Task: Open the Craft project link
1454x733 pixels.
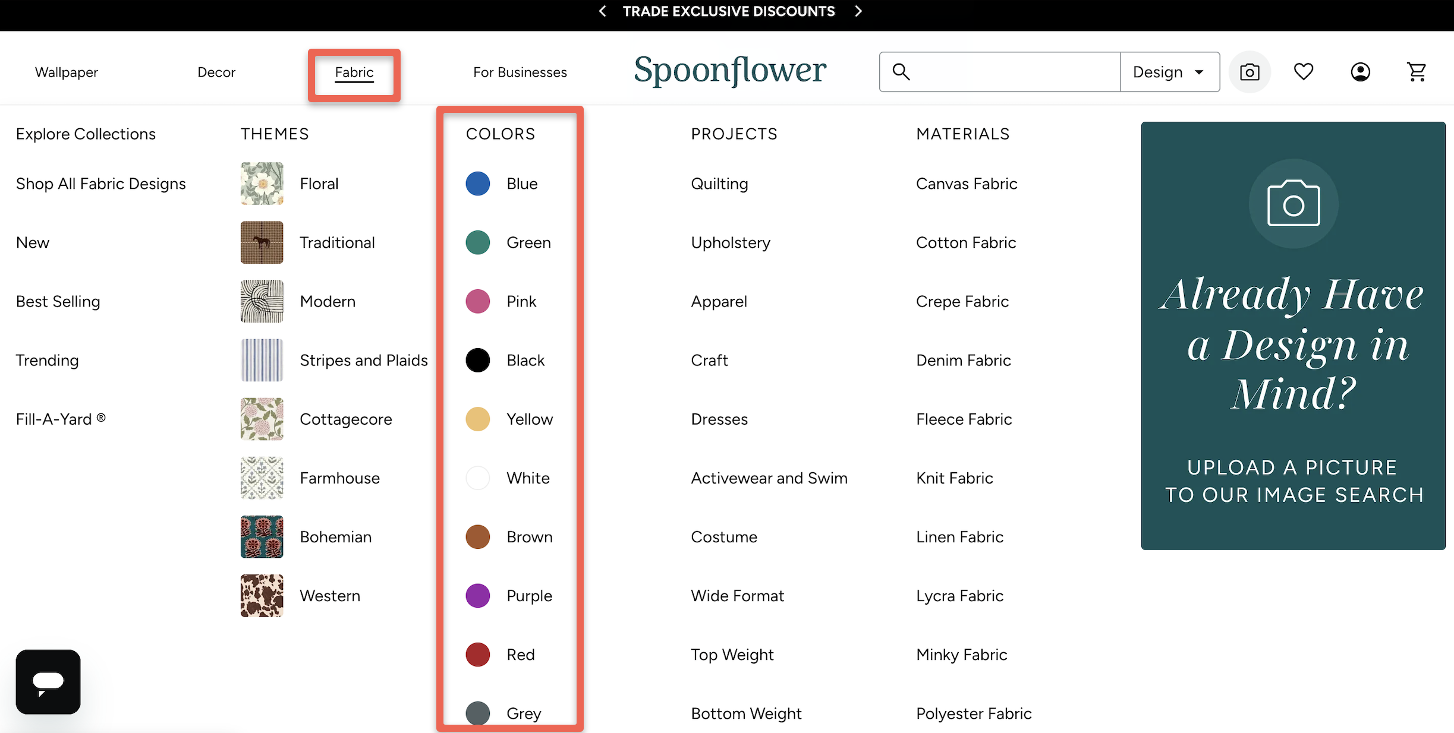Action: pos(709,360)
